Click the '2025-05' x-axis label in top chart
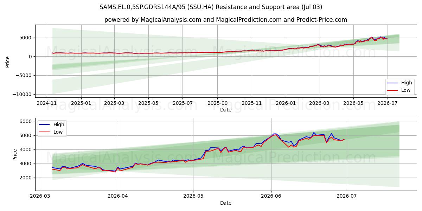Image resolution: width=422 pixels, height=211 pixels. 148,103
